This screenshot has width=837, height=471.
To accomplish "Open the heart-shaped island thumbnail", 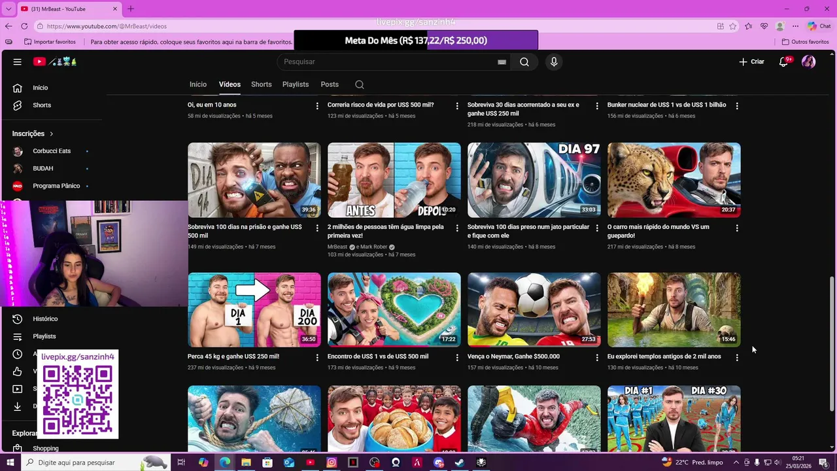I will pyautogui.click(x=394, y=309).
